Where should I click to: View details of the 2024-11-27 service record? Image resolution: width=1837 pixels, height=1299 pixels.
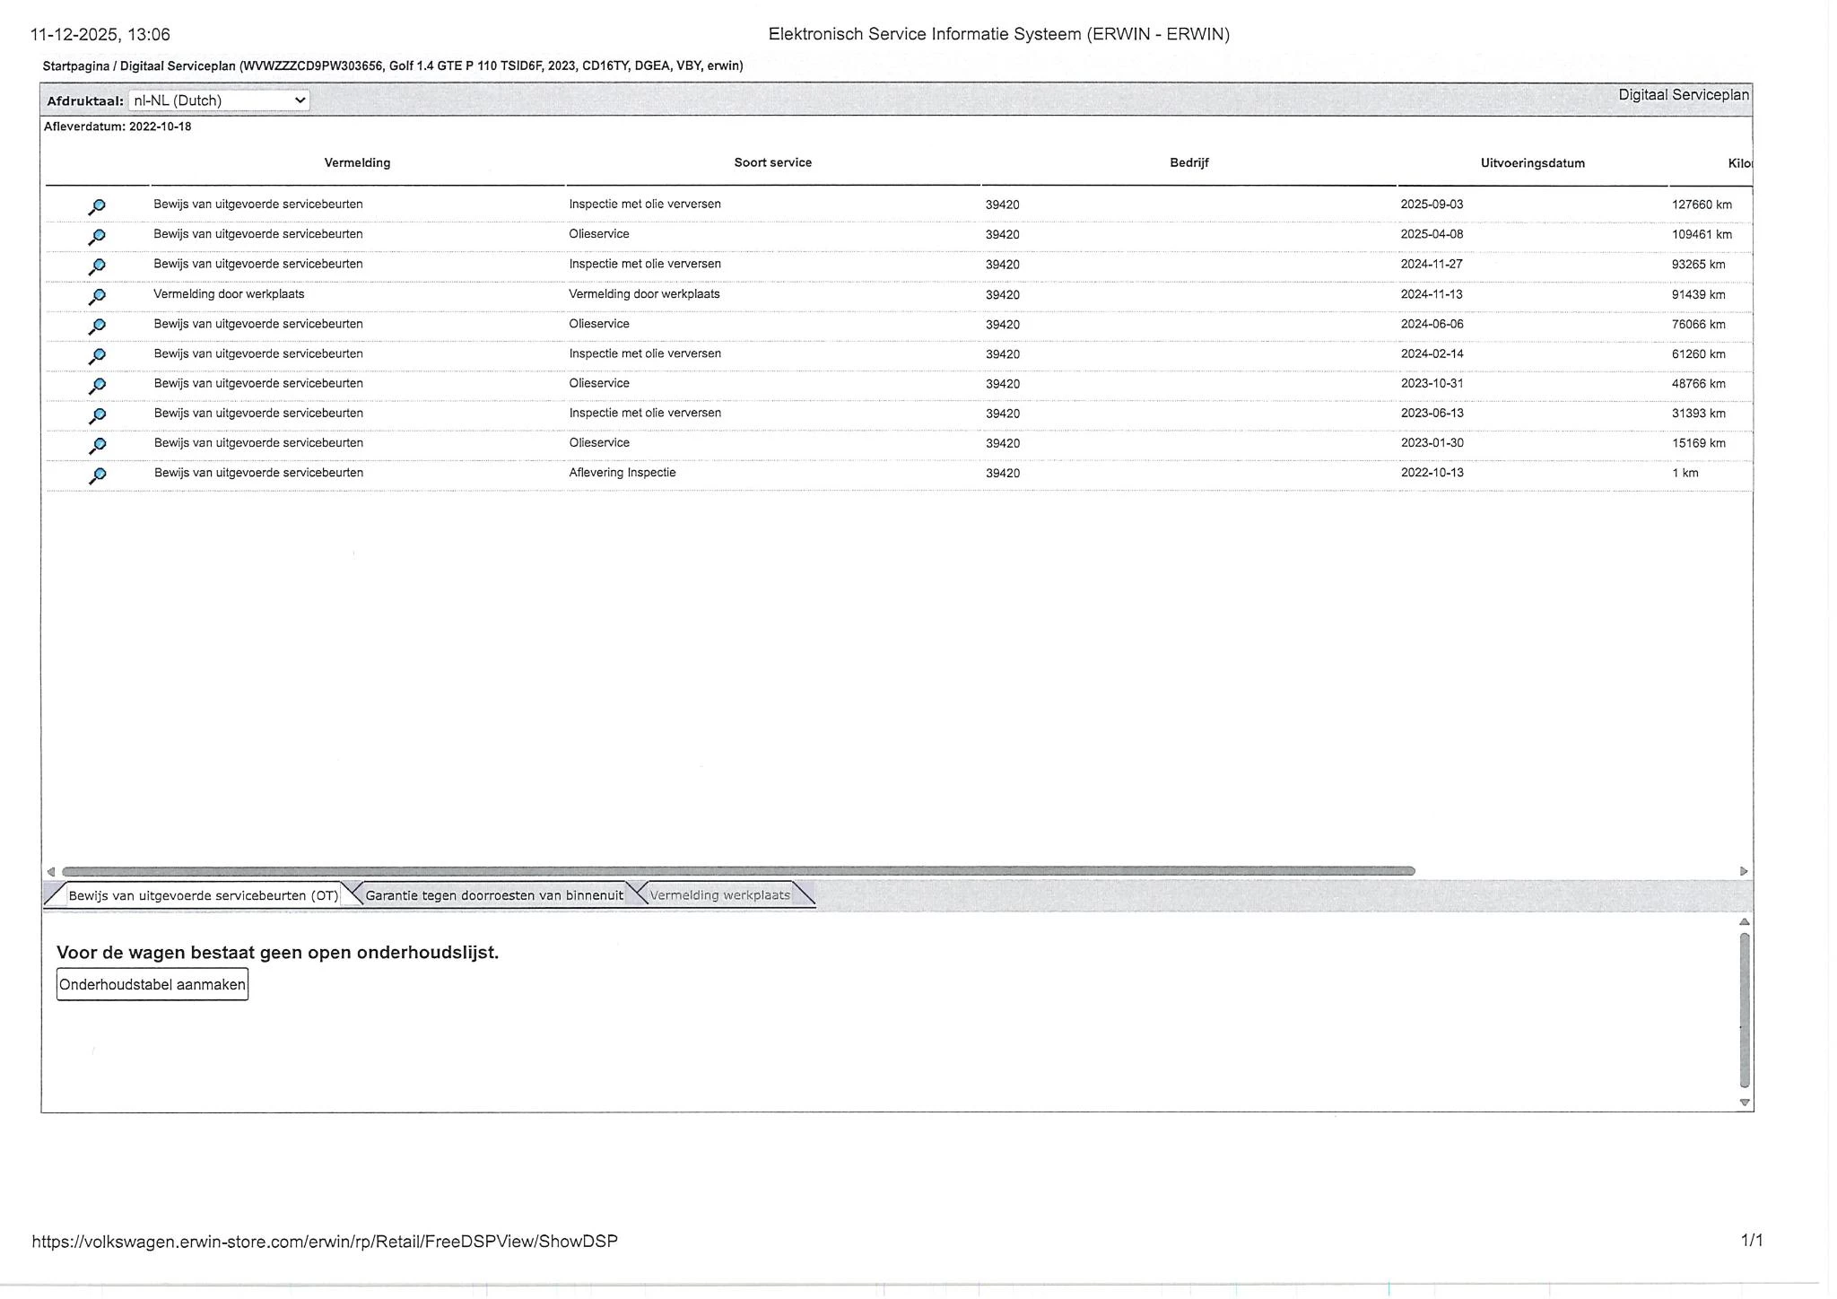pos(97,266)
